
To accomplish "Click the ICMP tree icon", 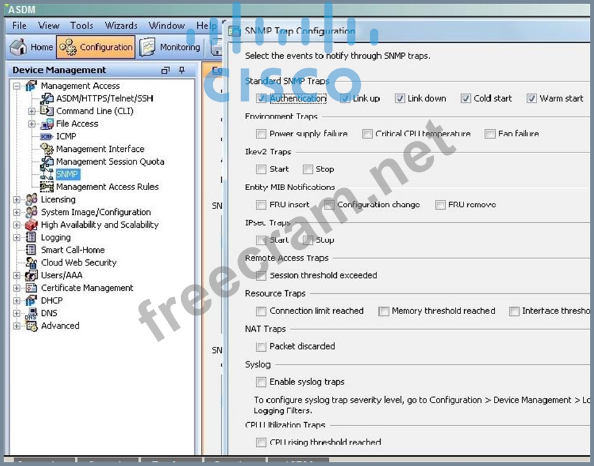I will click(x=47, y=136).
